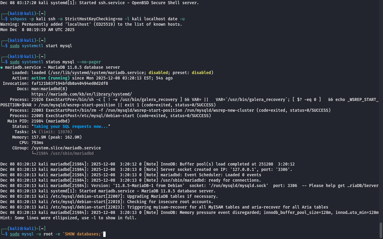Click 'sudo' in the 'systemctl start mysql' command
Screen dimensions: 383x239
tap(14, 46)
